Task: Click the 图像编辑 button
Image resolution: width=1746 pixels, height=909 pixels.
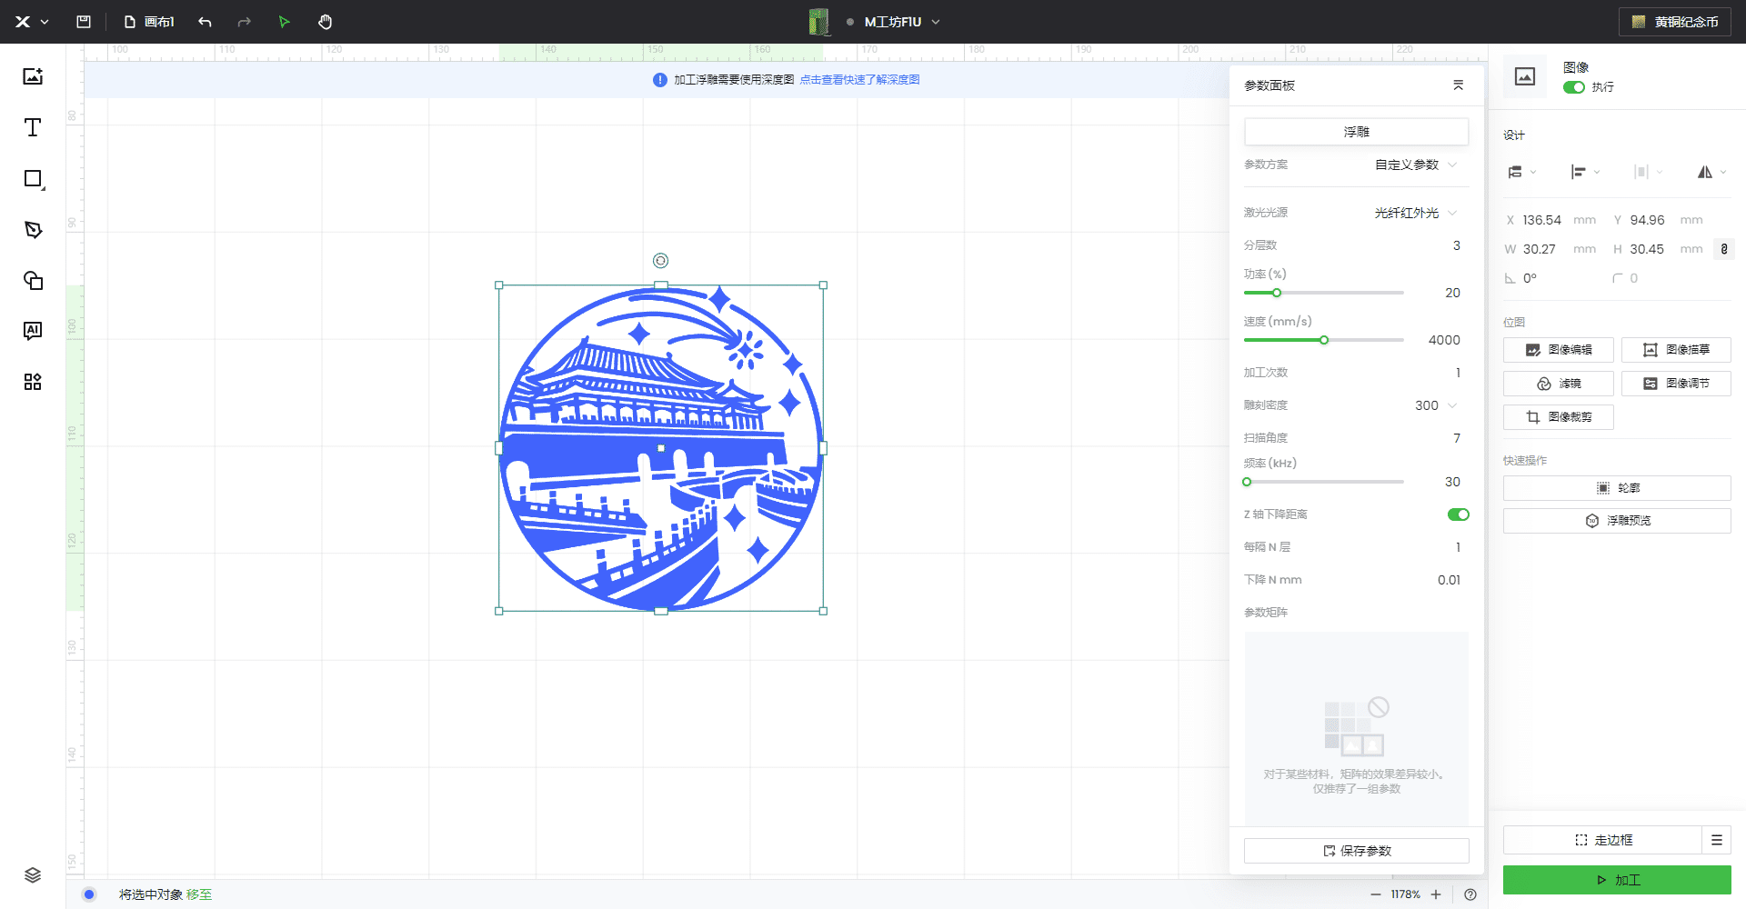Action: point(1558,350)
